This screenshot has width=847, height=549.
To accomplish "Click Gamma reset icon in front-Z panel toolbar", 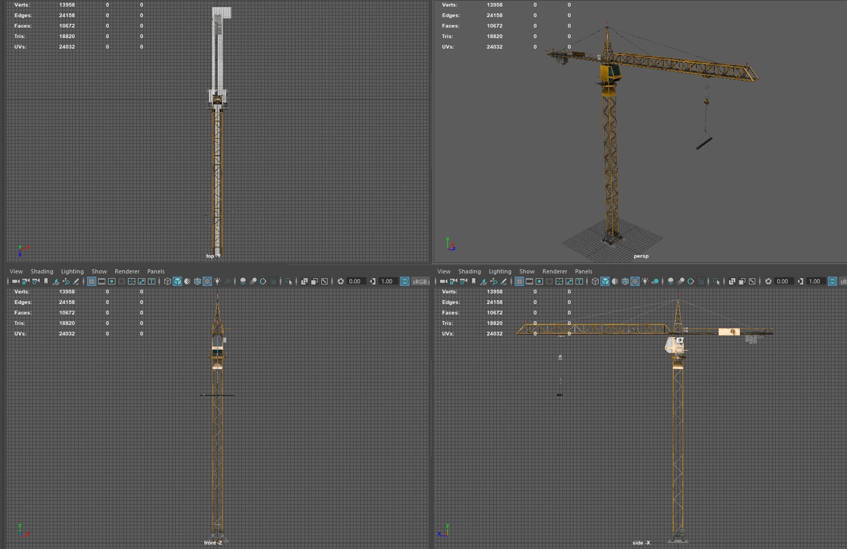I will (x=373, y=281).
